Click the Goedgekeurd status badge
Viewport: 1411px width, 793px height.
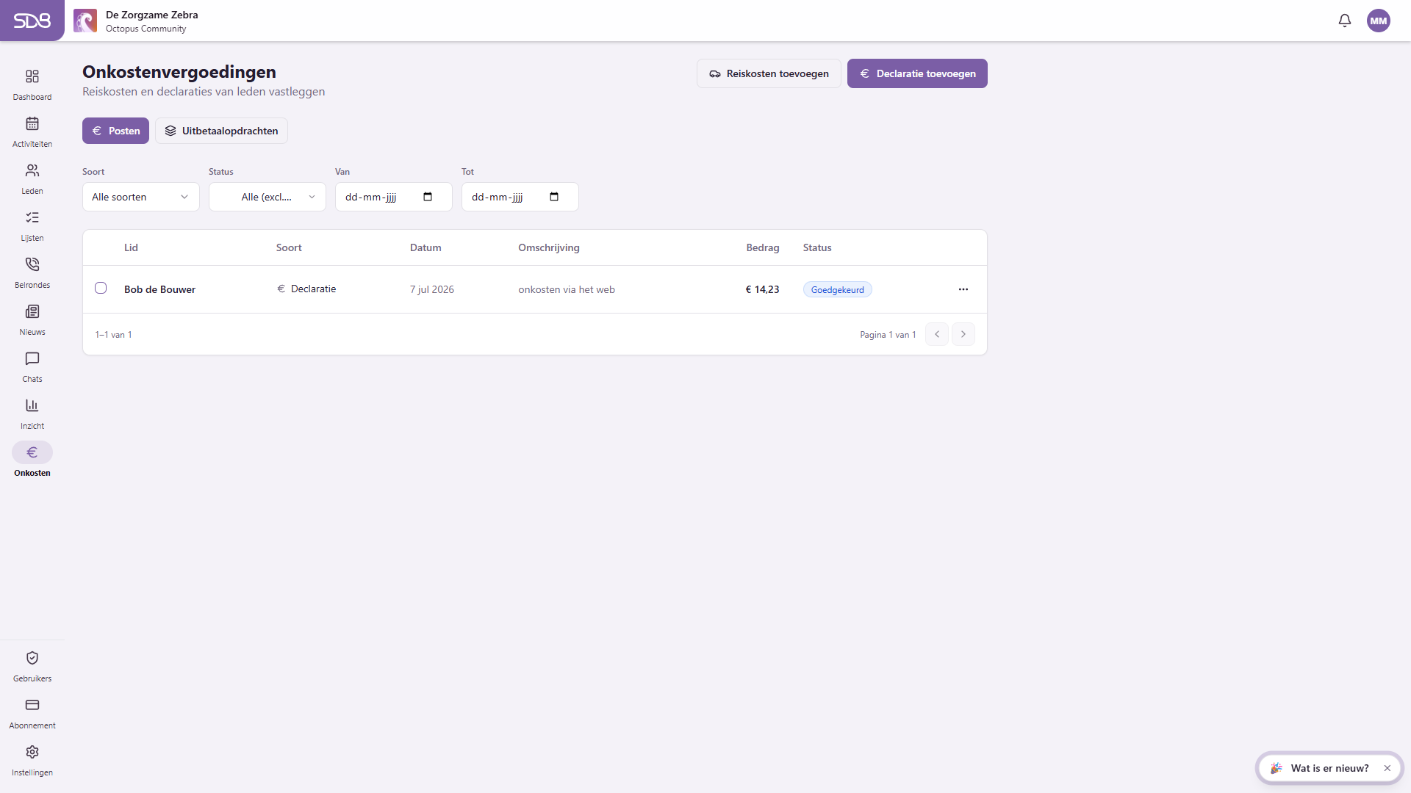(x=838, y=289)
